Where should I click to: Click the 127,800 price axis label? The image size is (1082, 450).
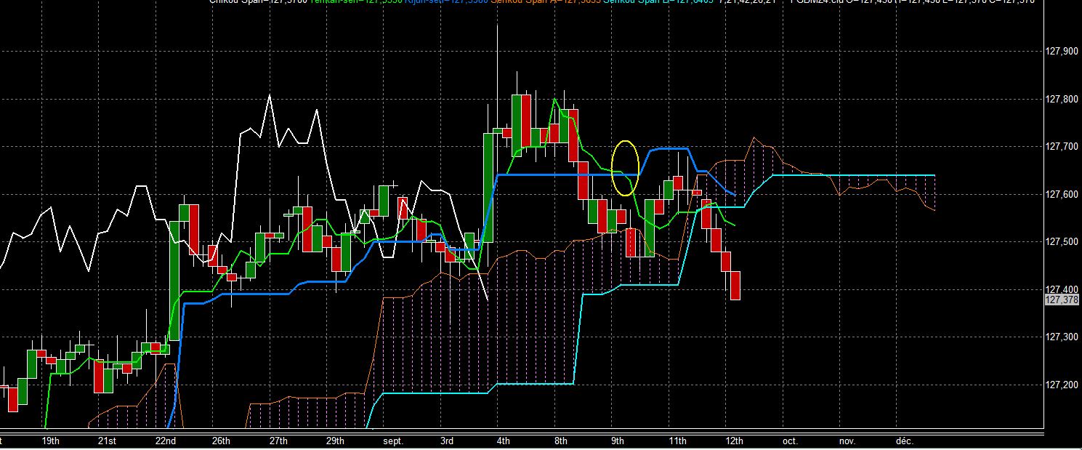pos(1062,99)
